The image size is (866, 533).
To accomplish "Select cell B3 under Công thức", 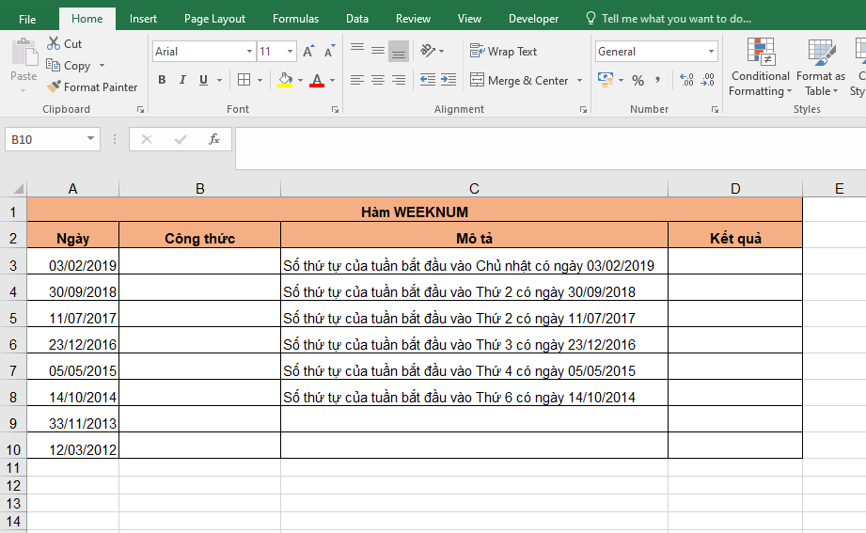I will click(x=199, y=266).
